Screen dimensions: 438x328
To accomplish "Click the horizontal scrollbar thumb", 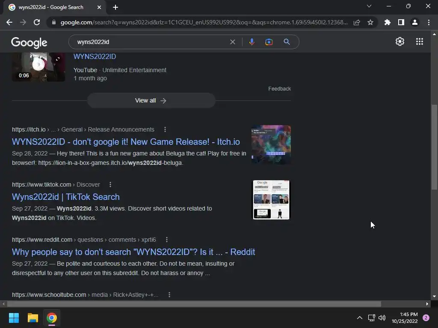I will point(194,304).
